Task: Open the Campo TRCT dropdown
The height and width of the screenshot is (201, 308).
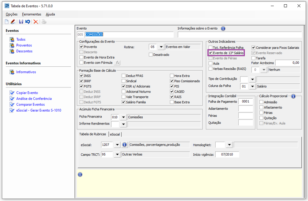Action: click(117, 155)
